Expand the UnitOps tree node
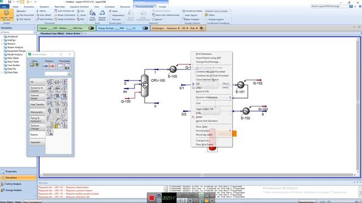This screenshot has height=203, width=362. point(2,40)
